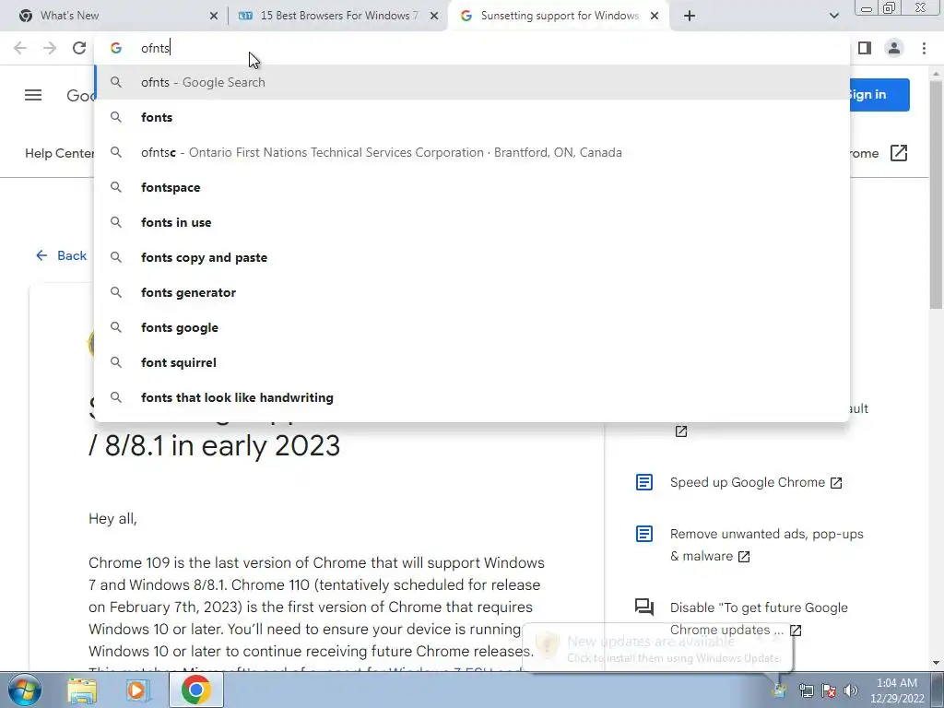944x708 pixels.
Task: Click the Sign in button
Action: point(879,95)
